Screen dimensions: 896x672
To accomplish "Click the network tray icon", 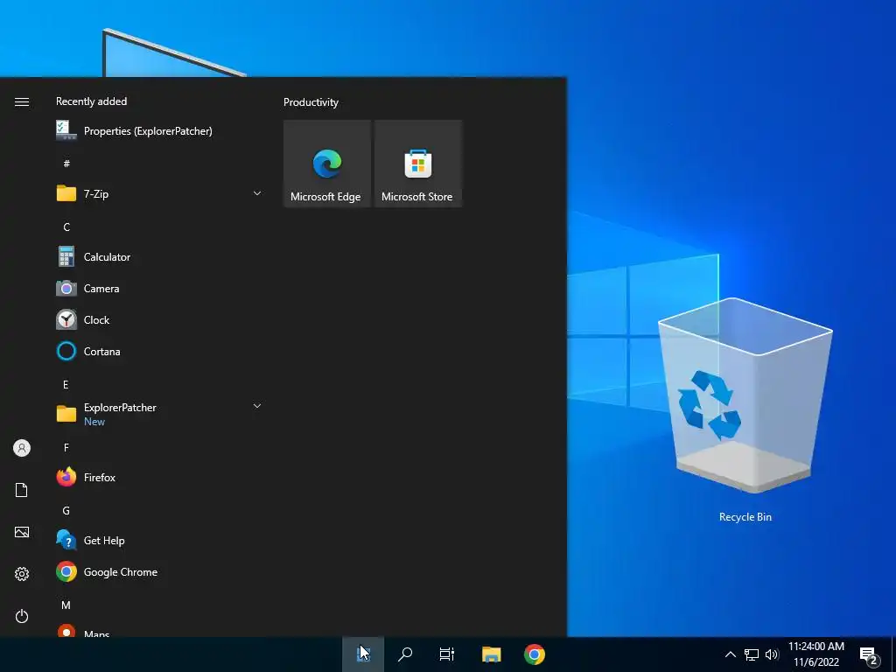I will pyautogui.click(x=752, y=654).
